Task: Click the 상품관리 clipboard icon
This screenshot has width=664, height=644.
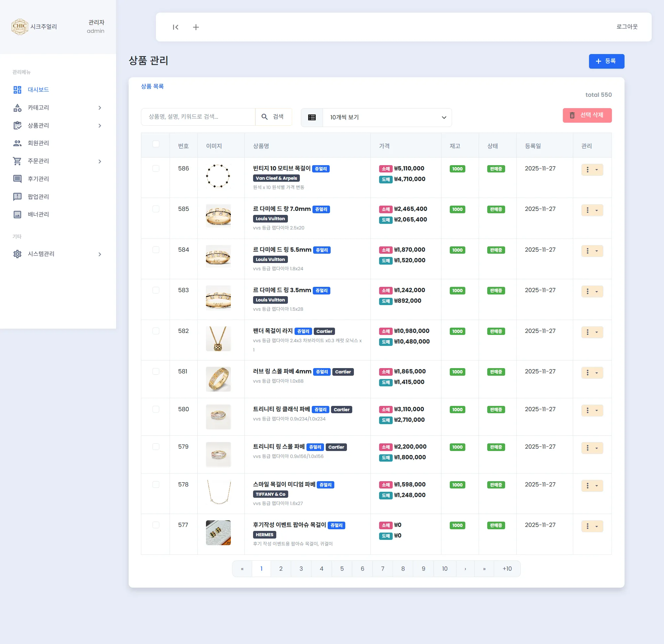Action: pos(17,125)
